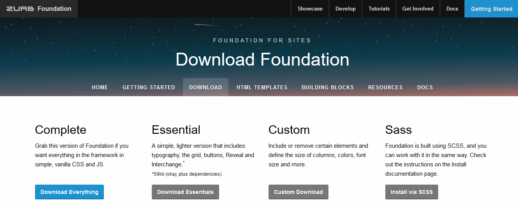Click the Essential heading
518x204 pixels.
coord(176,130)
